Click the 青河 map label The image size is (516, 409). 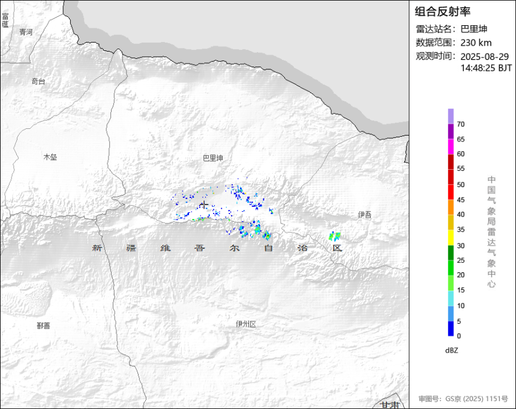pyautogui.click(x=26, y=32)
